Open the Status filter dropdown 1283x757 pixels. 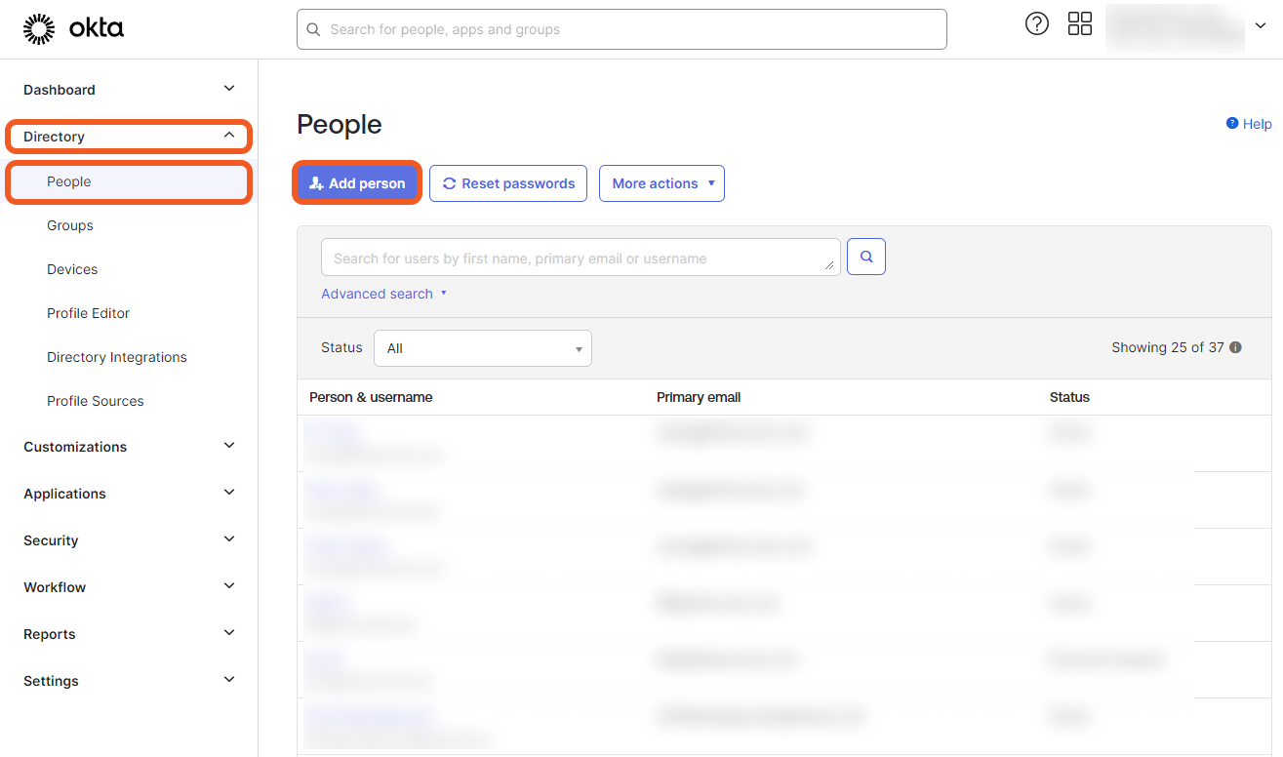pyautogui.click(x=482, y=348)
